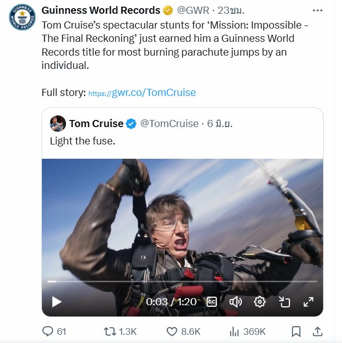
Task: Enable picture-in-picture mode
Action: [x=284, y=302]
